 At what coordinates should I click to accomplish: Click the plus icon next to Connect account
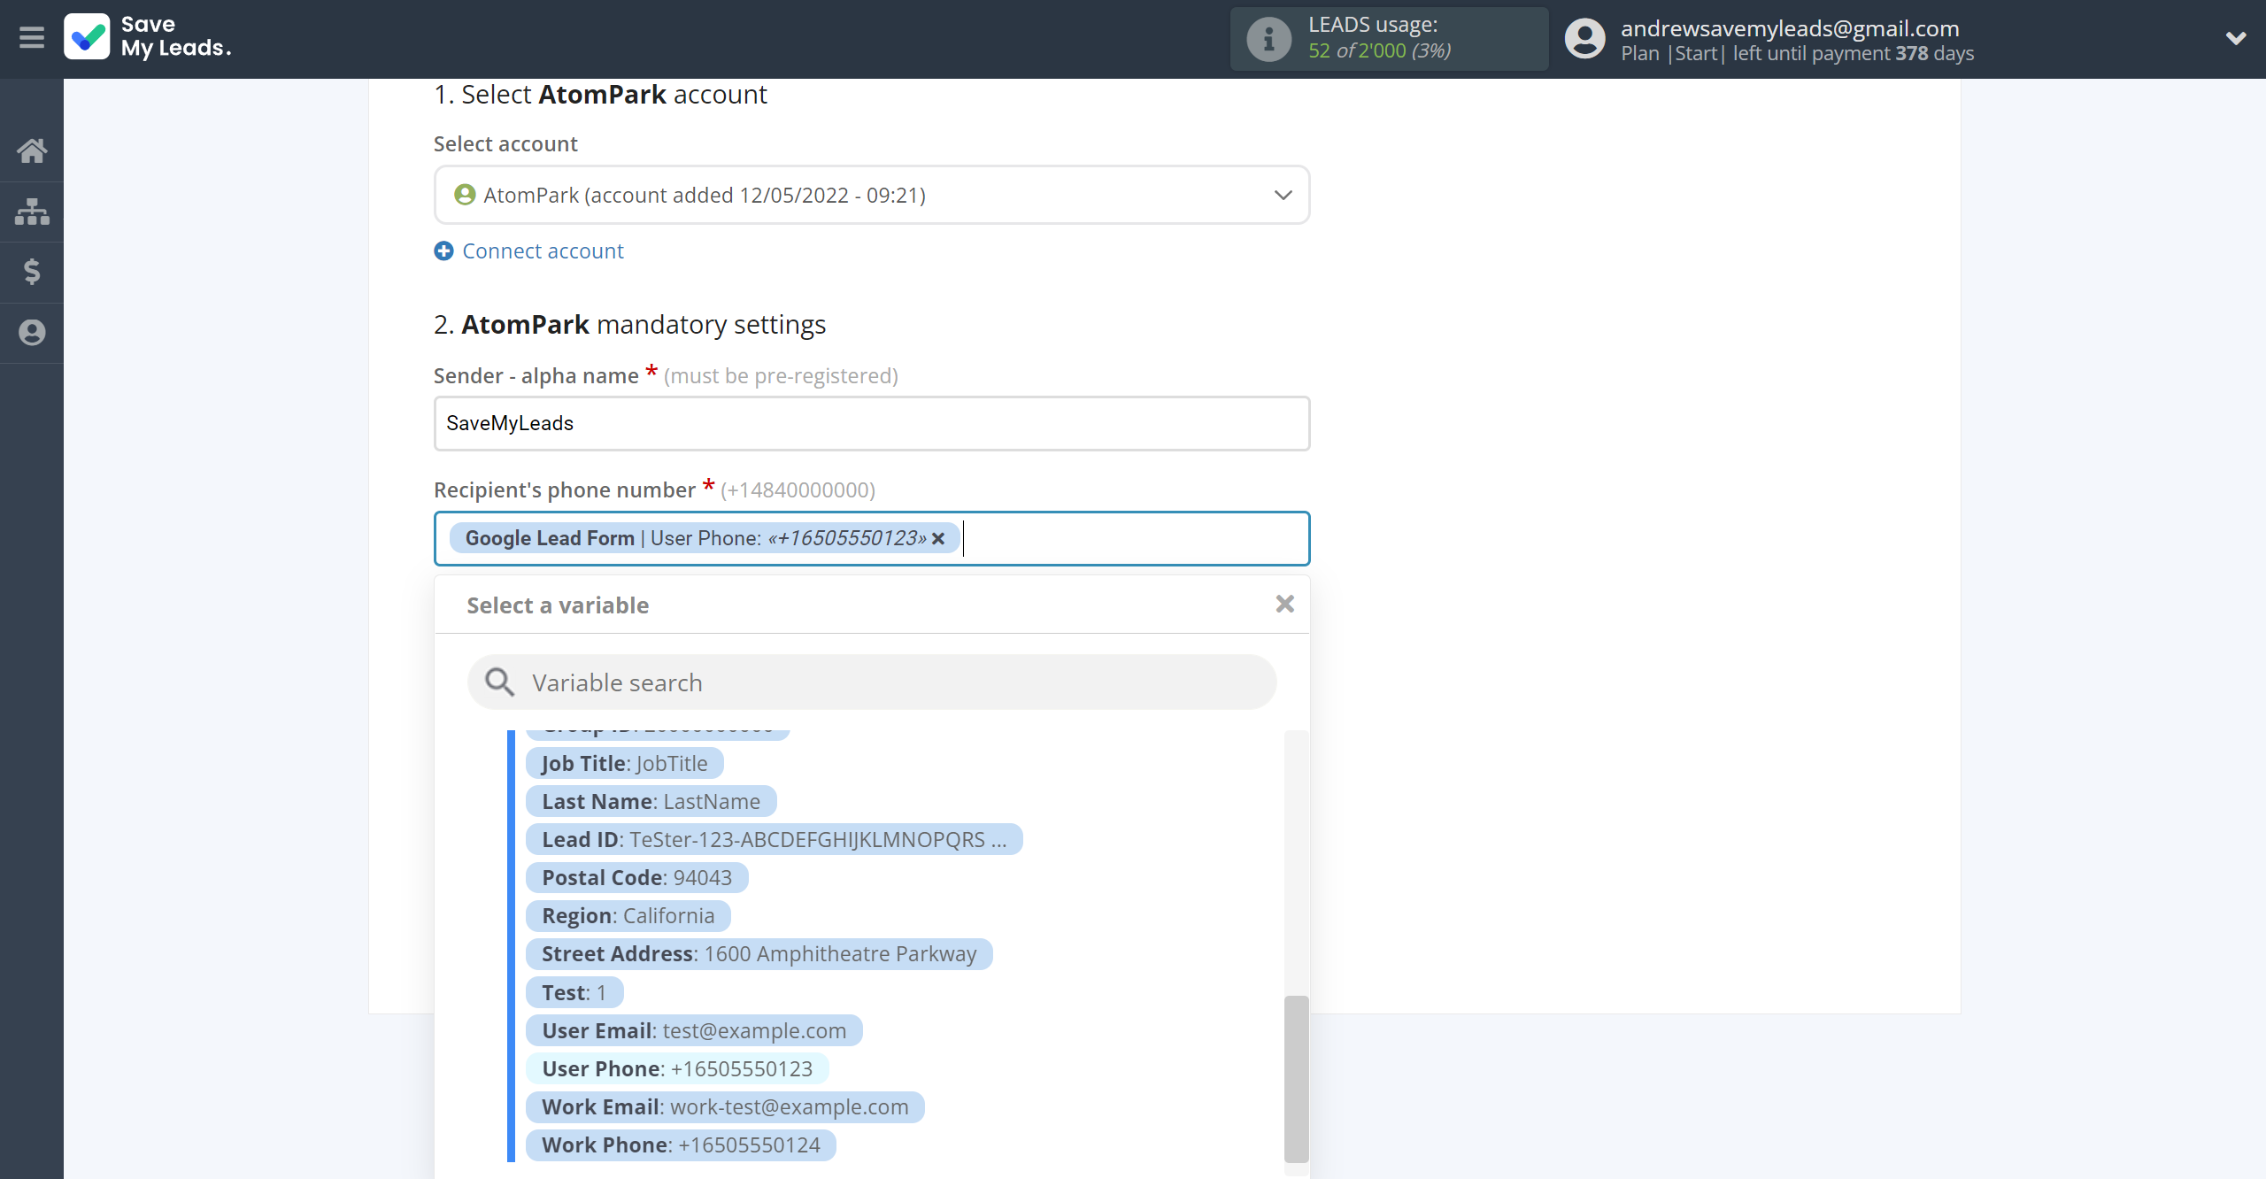point(443,251)
